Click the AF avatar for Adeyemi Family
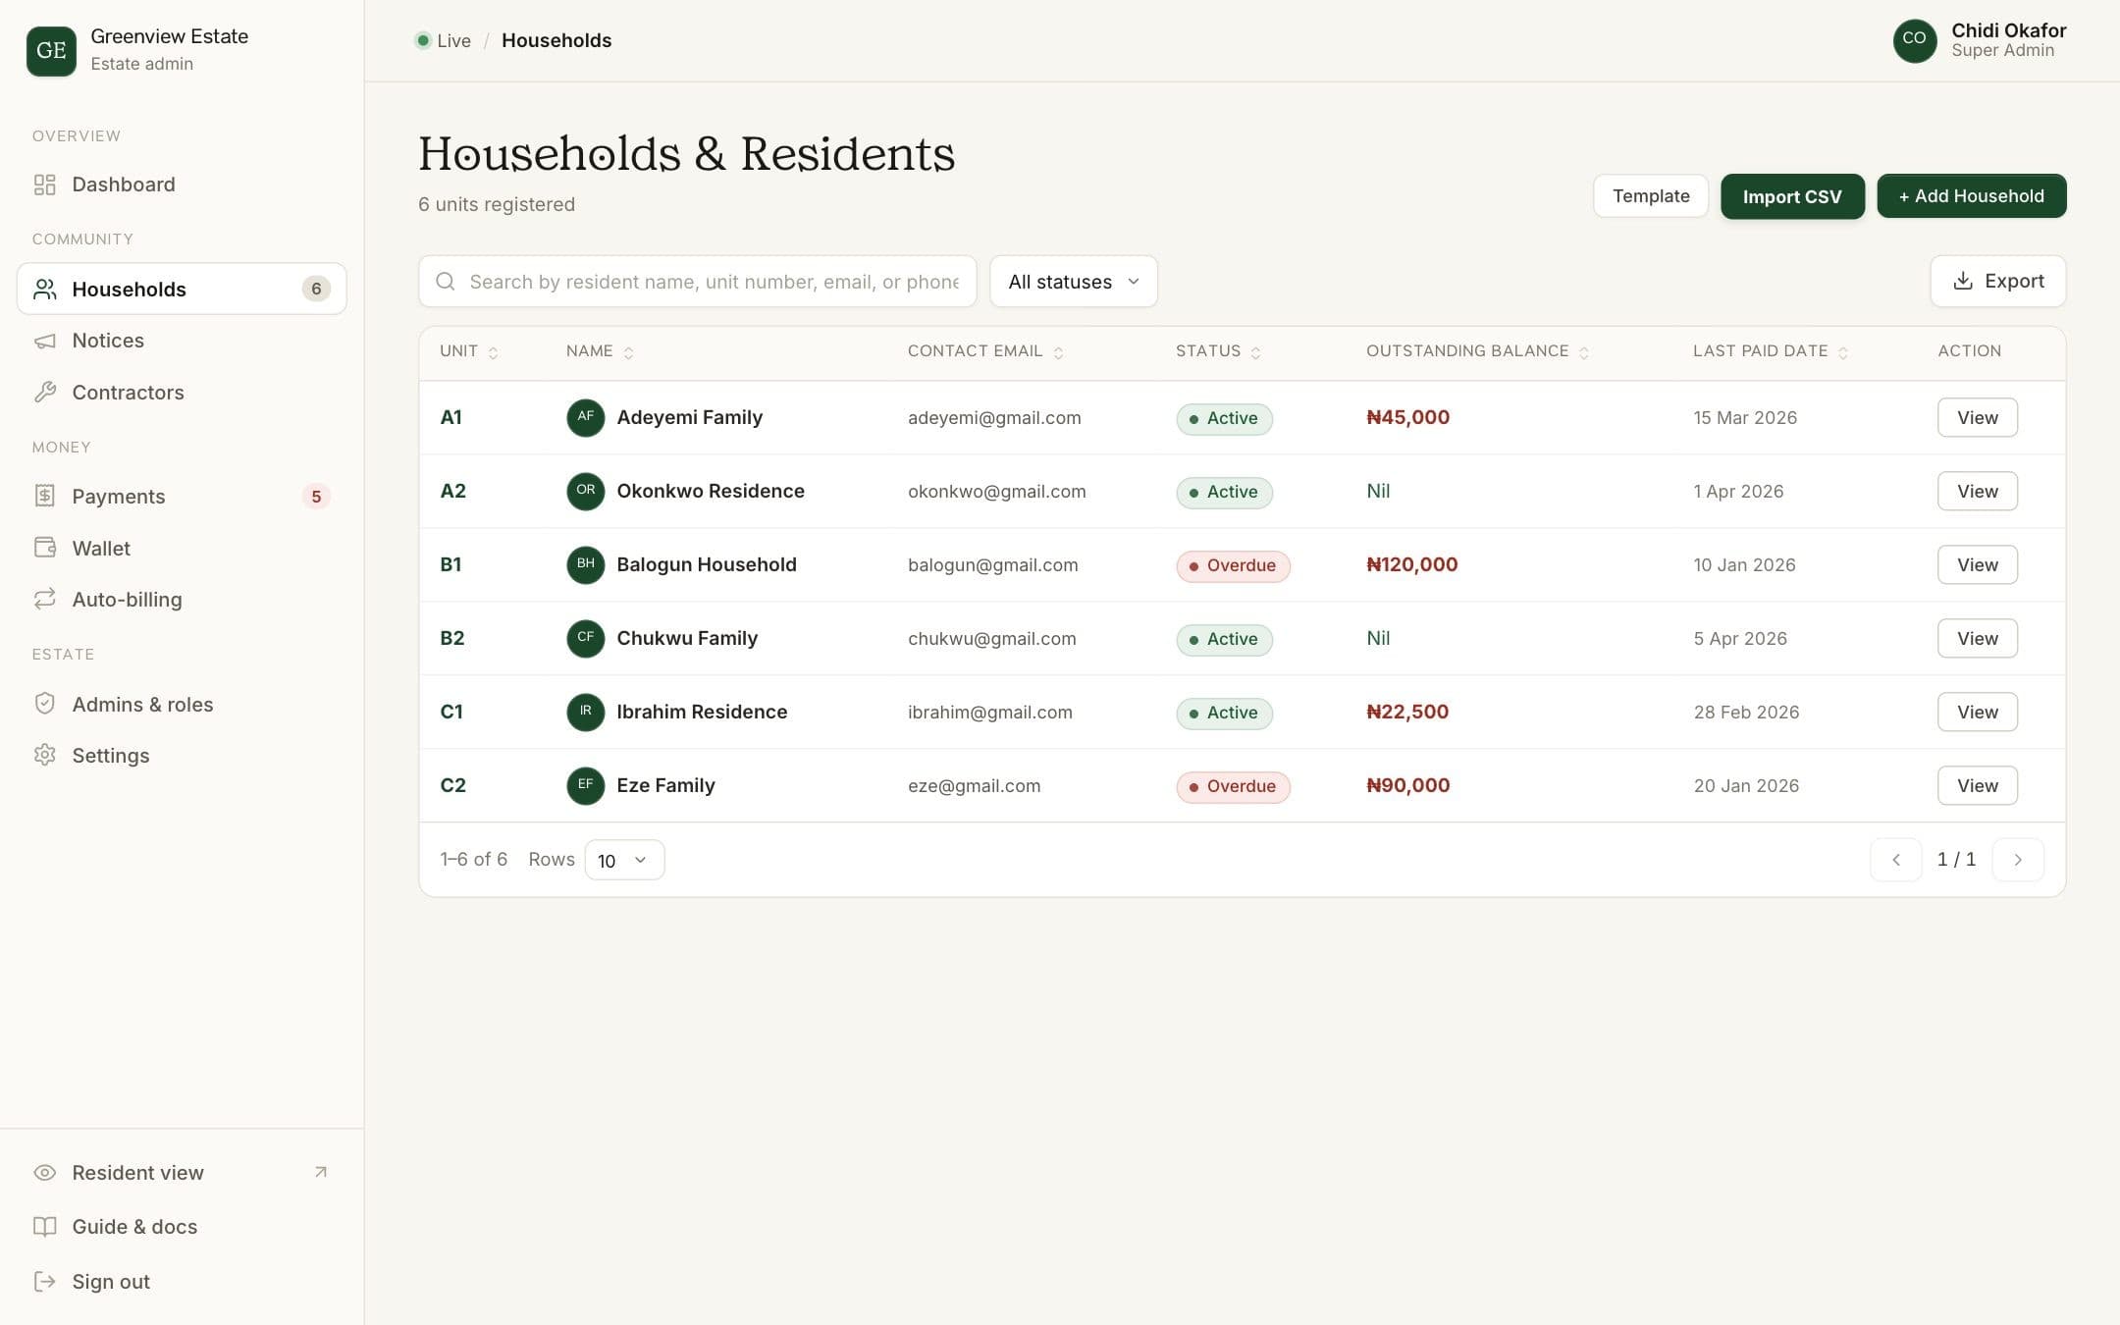Screen dimensions: 2120x1325 tap(585, 417)
